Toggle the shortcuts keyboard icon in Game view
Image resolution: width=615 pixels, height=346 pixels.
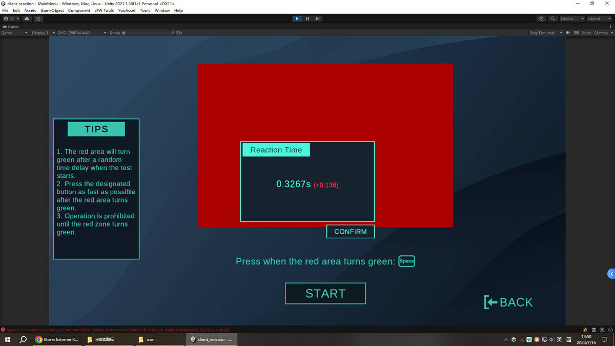[576, 33]
